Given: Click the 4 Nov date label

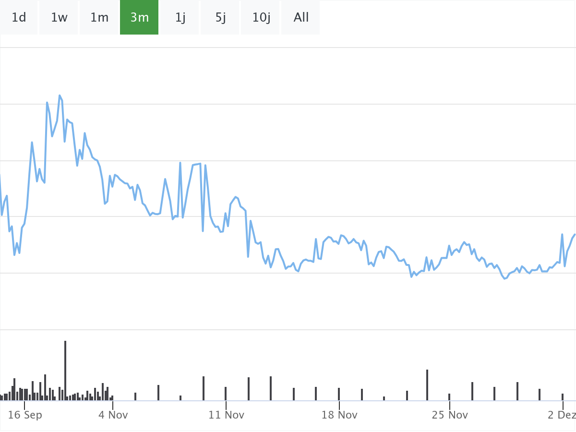Looking at the screenshot, I should 113,415.
